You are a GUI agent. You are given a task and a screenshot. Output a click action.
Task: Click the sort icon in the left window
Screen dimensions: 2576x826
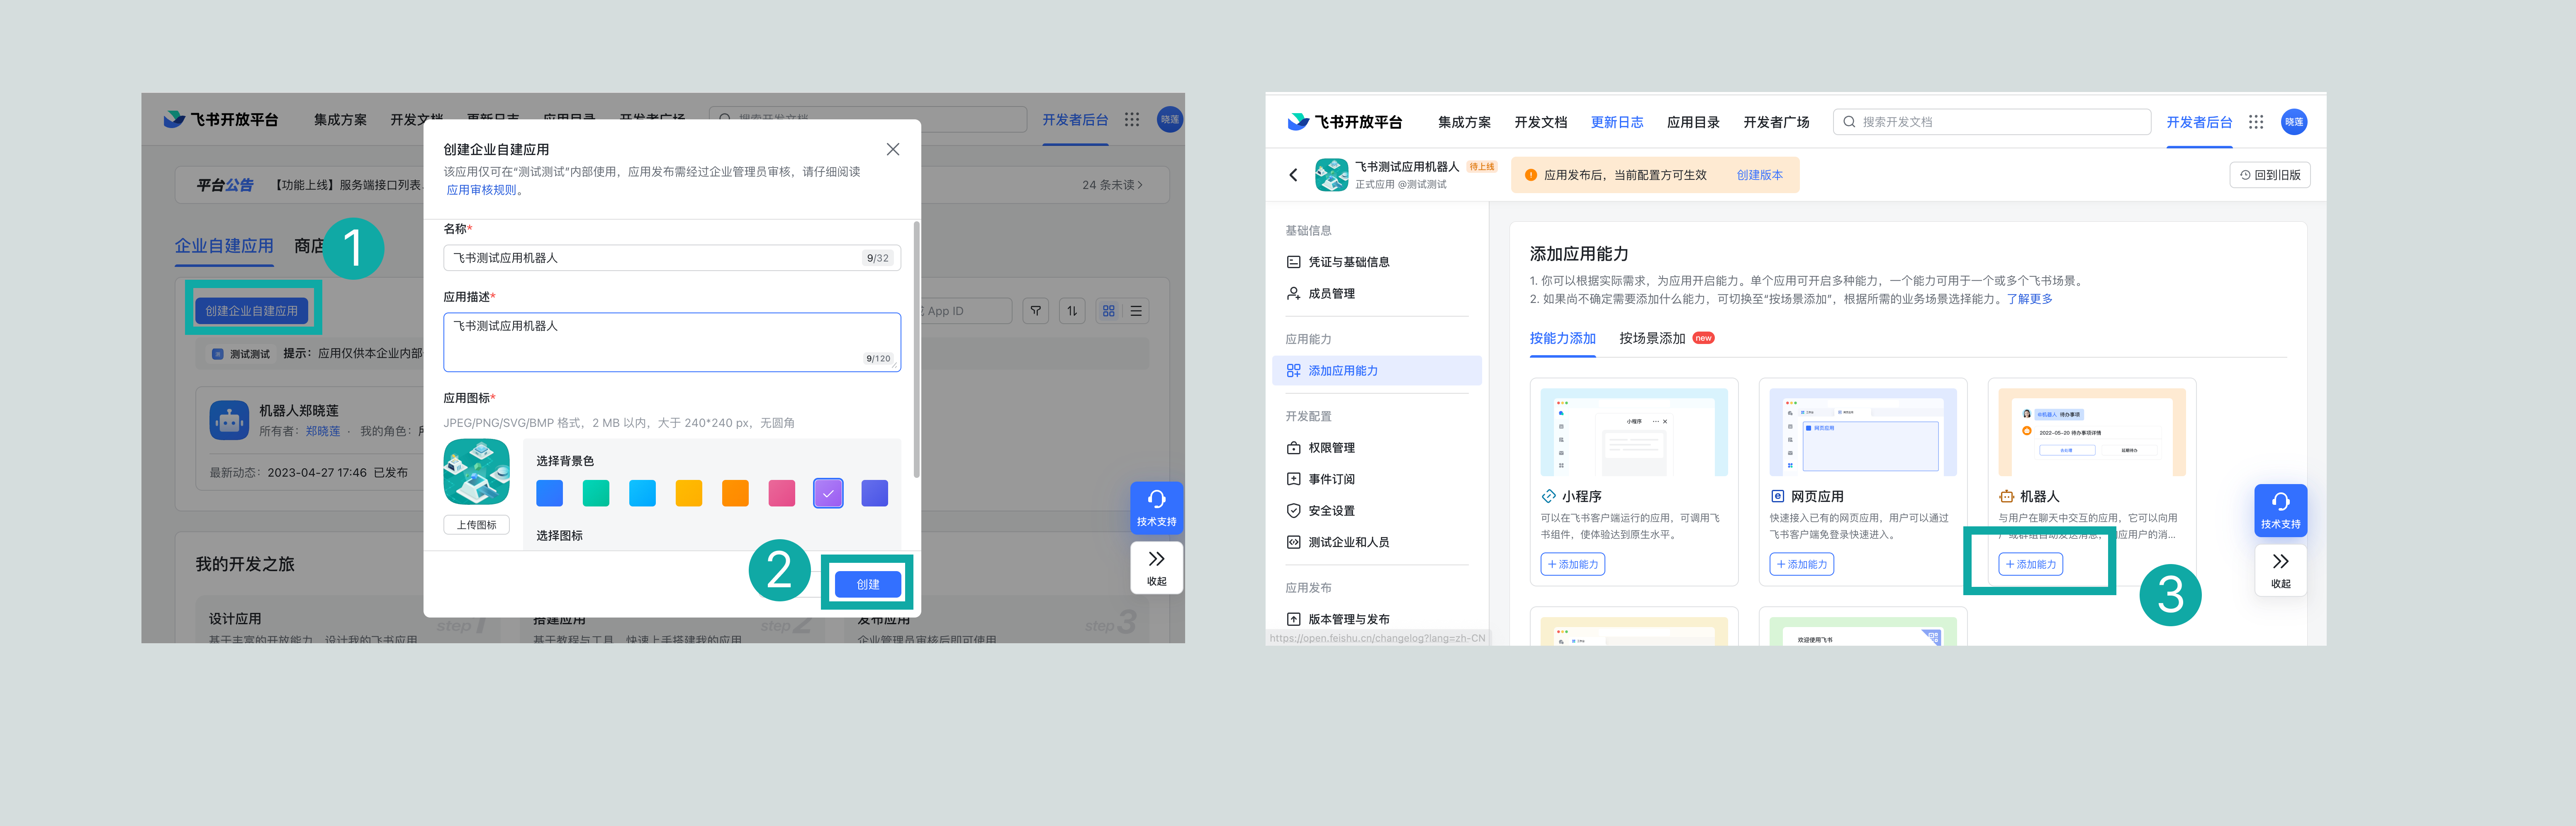(1072, 310)
